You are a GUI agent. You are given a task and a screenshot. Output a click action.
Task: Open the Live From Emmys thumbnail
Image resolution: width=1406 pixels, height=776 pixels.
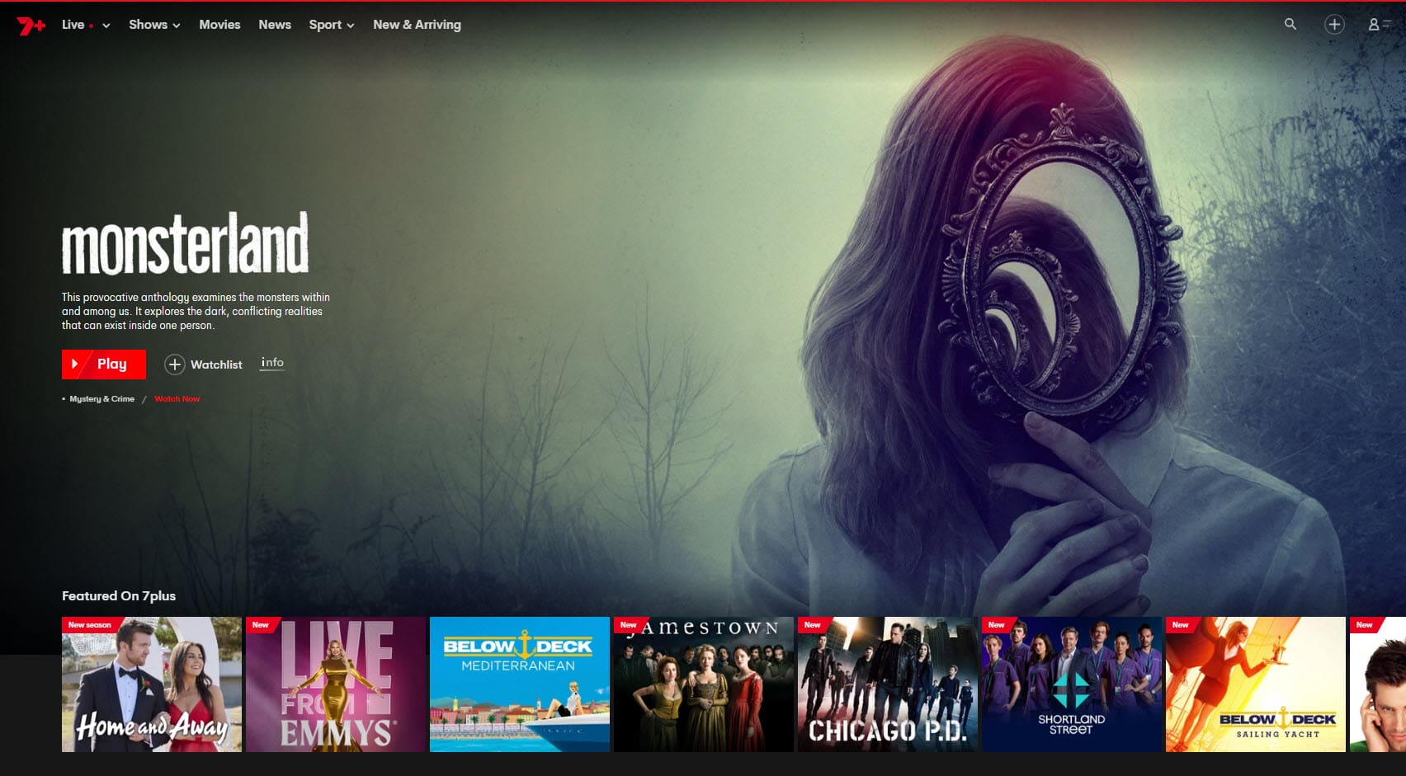pos(336,684)
